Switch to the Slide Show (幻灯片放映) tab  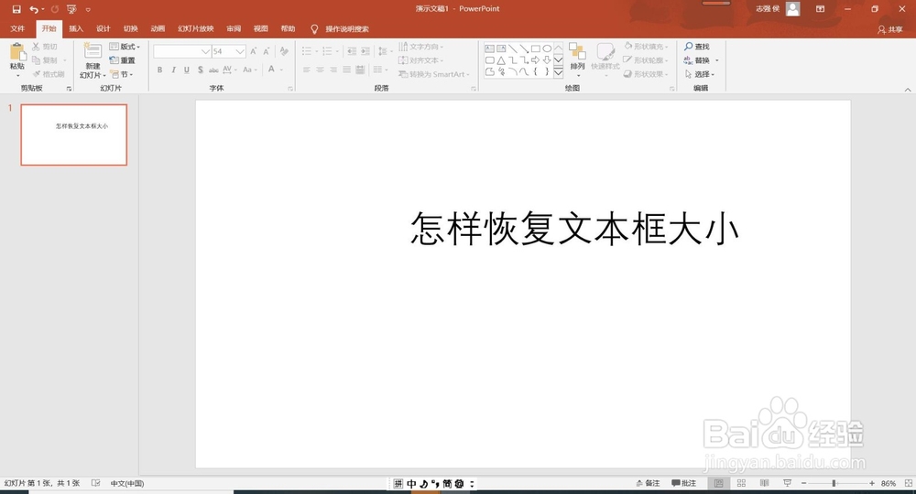196,28
